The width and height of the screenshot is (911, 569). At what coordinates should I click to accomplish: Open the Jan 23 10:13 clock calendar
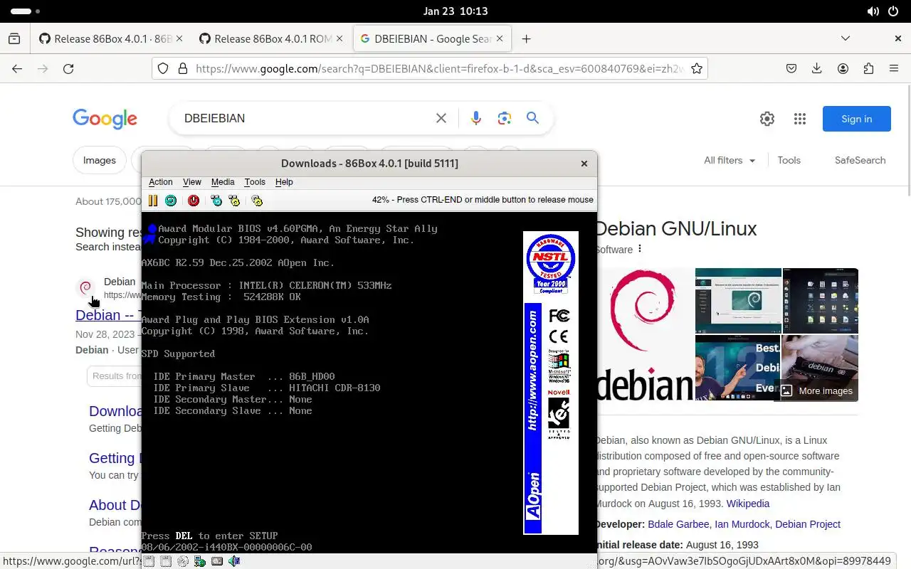[455, 11]
